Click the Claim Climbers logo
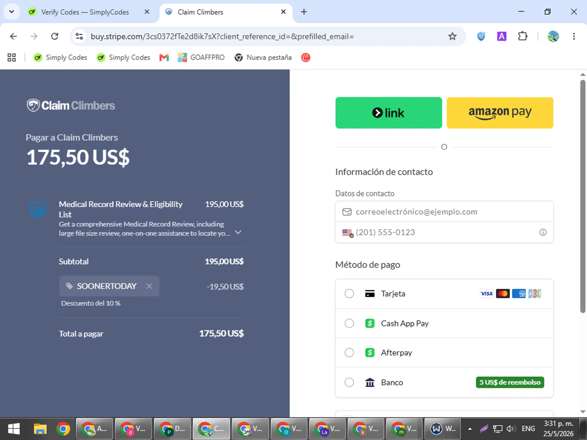This screenshot has width=587, height=440. [71, 105]
